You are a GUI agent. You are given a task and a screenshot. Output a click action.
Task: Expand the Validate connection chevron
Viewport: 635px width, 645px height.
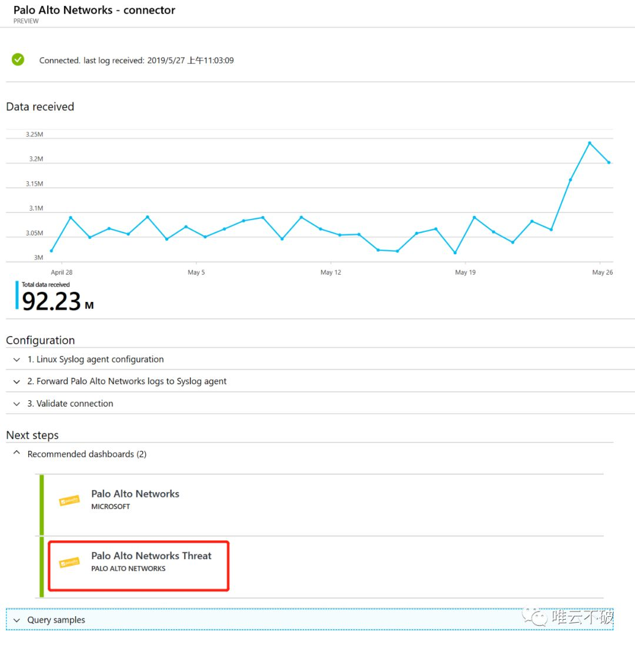(x=16, y=404)
